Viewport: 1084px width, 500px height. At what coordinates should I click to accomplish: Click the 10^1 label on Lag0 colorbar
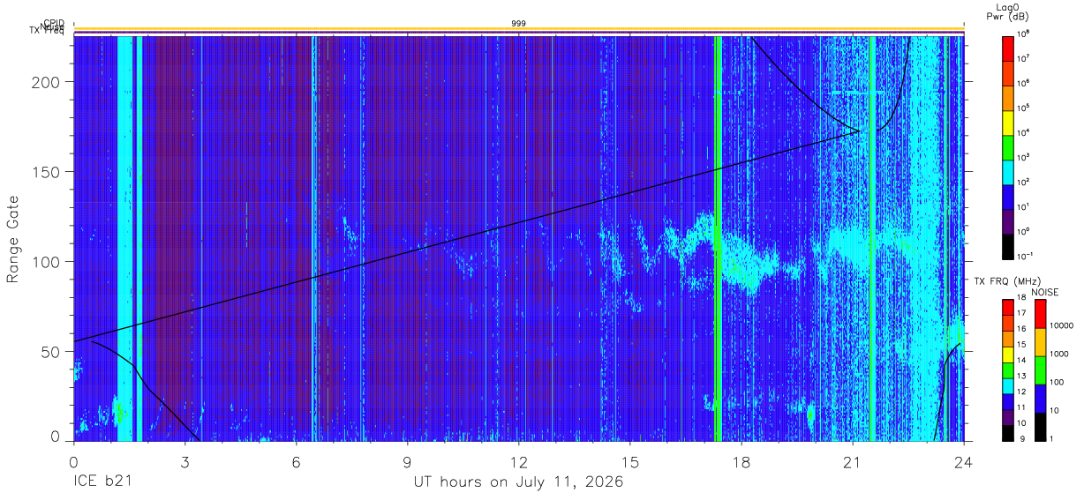(x=1024, y=206)
